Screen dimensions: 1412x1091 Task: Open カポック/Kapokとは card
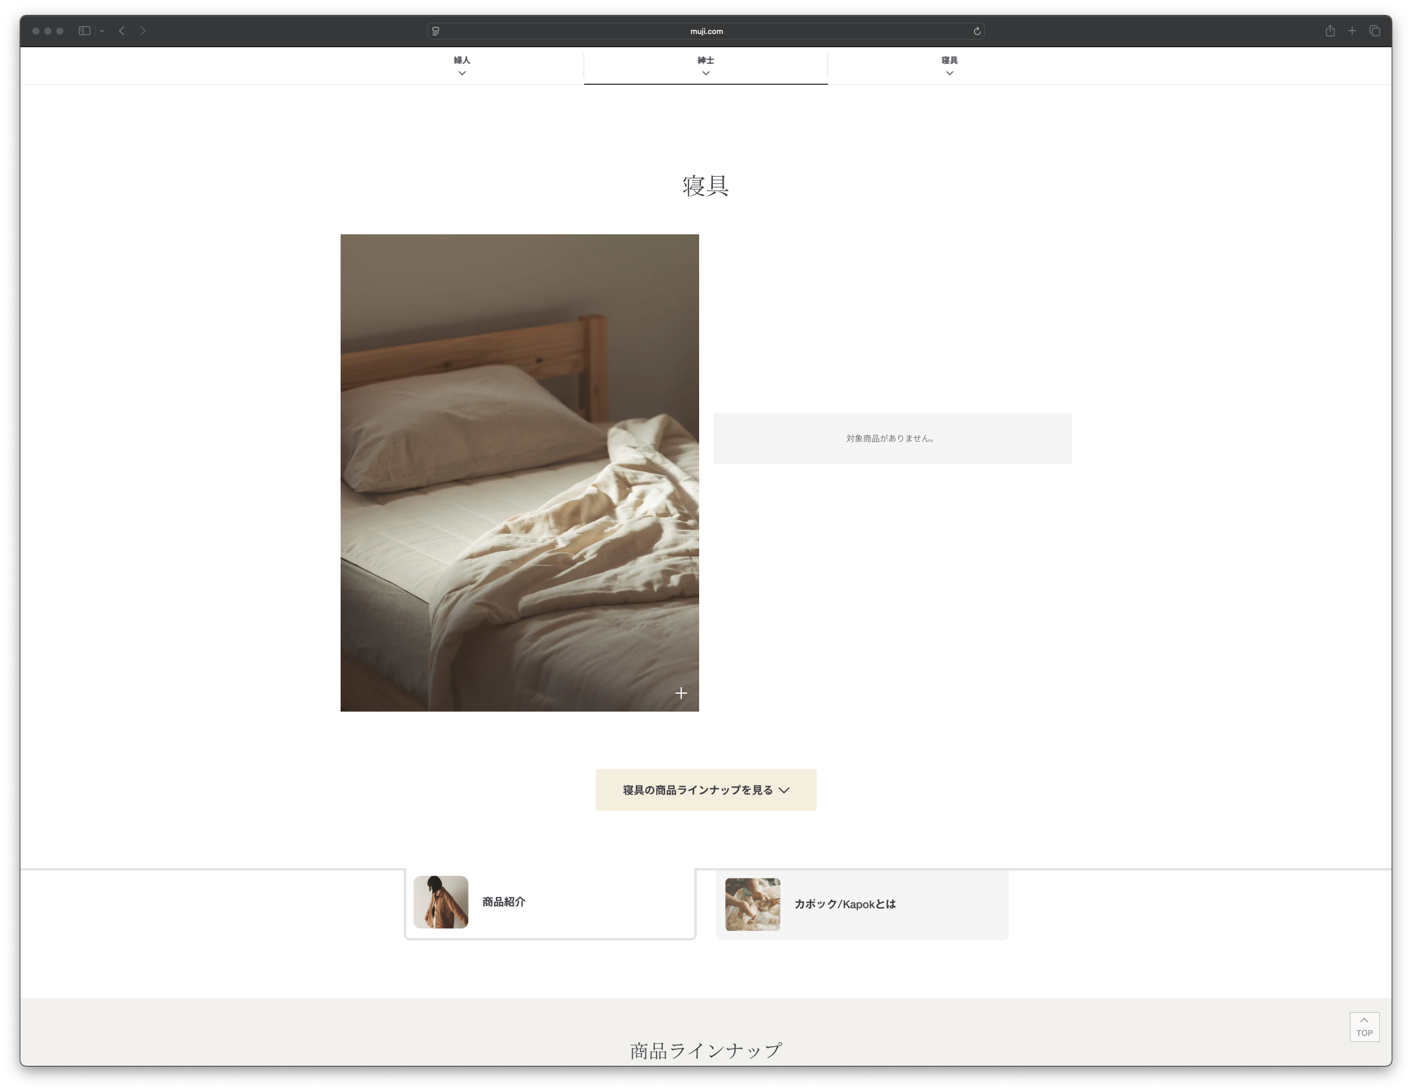pyautogui.click(x=861, y=904)
